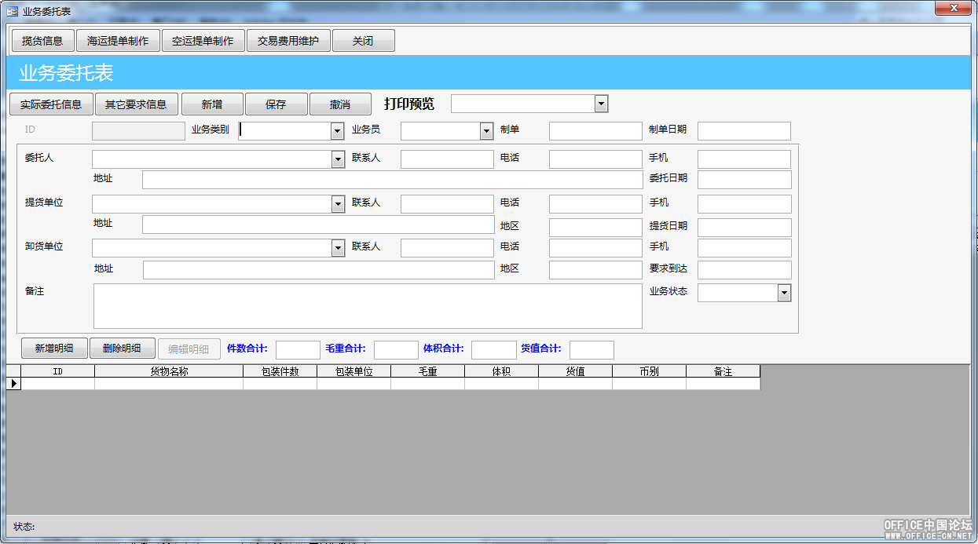Expand the 卸货单位 dropdown arrow
978x544 pixels.
click(x=338, y=248)
